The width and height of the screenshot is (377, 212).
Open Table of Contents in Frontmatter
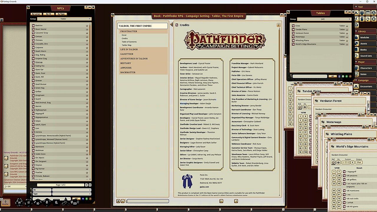click(x=129, y=42)
